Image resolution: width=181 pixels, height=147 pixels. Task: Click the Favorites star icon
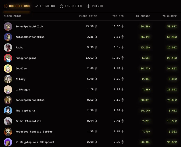point(61,6)
